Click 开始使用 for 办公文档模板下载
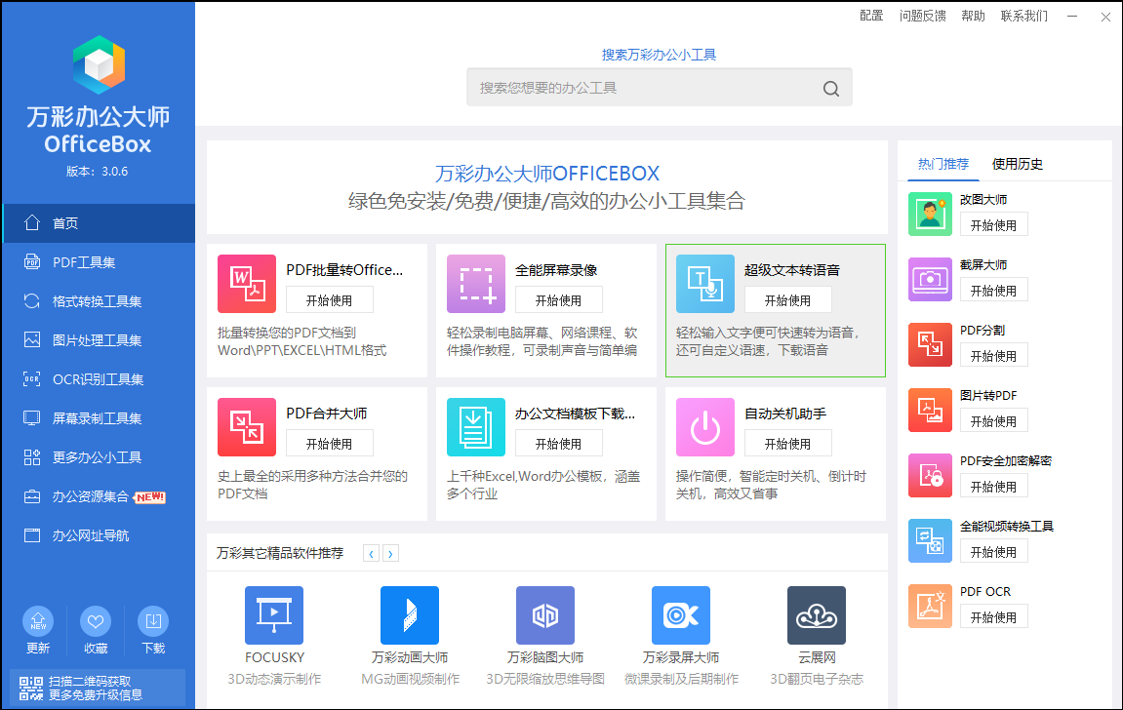The image size is (1123, 710). click(559, 444)
